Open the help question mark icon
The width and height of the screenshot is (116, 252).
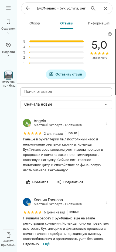(110, 34)
